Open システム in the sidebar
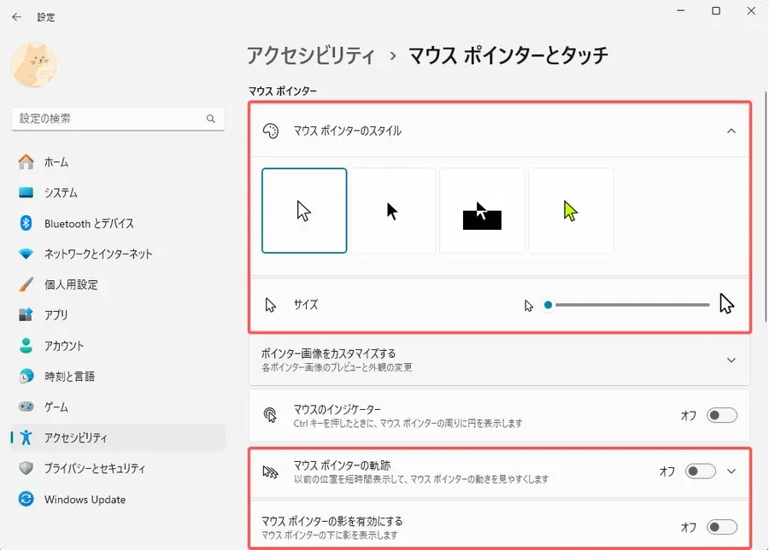769x550 pixels. (61, 193)
